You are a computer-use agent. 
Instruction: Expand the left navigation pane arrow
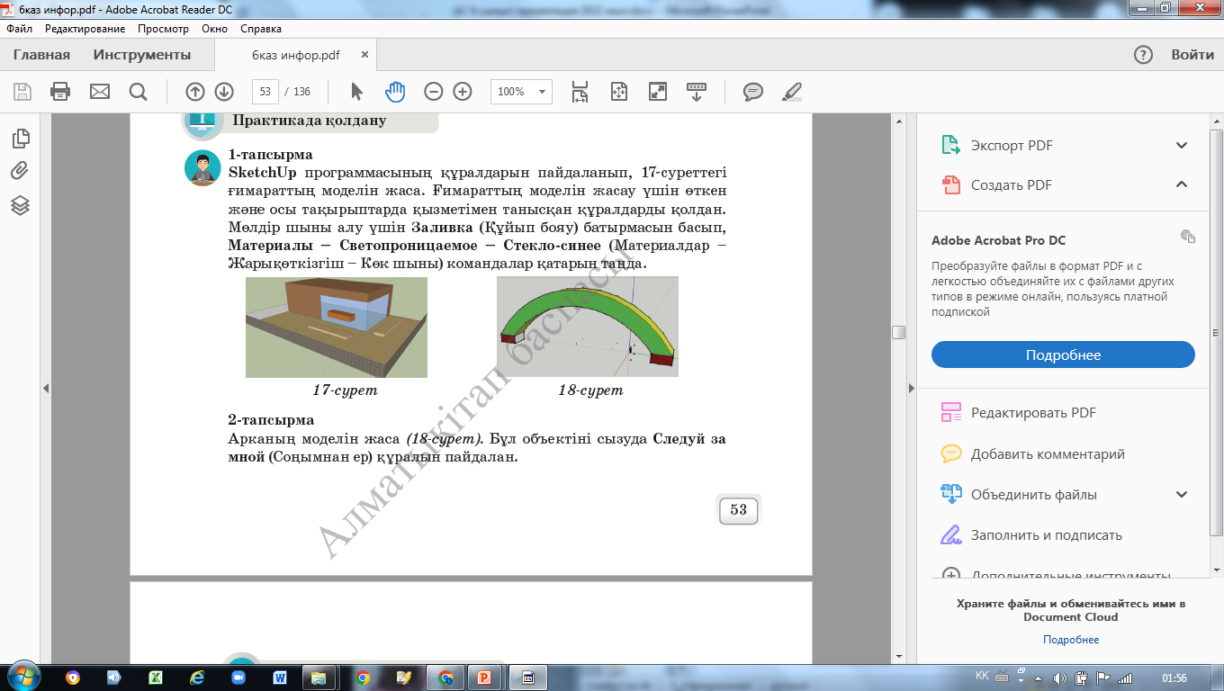46,388
